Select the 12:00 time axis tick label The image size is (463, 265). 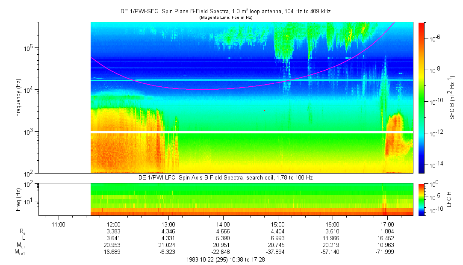click(x=113, y=224)
